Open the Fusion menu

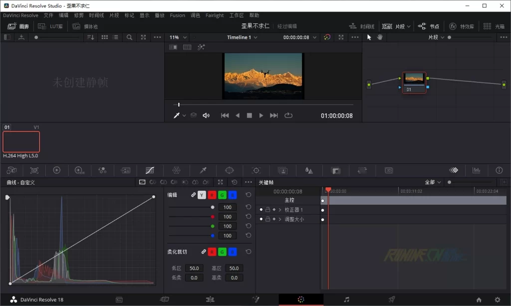tap(177, 15)
